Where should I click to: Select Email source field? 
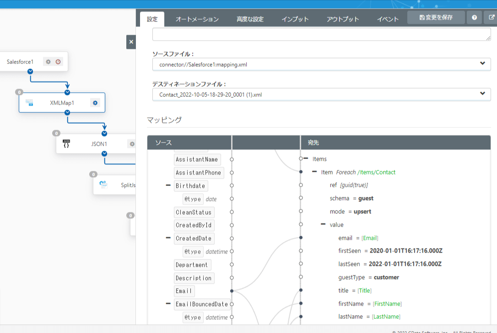tap(184, 291)
